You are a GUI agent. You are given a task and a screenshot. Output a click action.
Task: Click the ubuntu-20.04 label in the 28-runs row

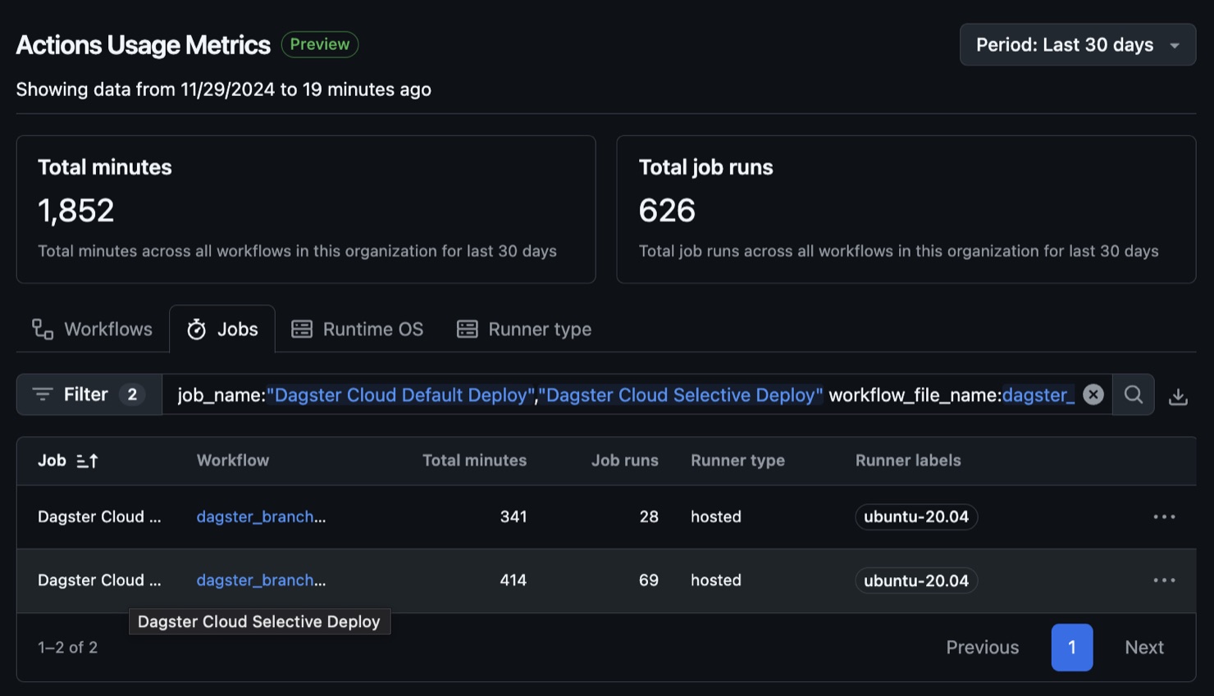(x=916, y=516)
